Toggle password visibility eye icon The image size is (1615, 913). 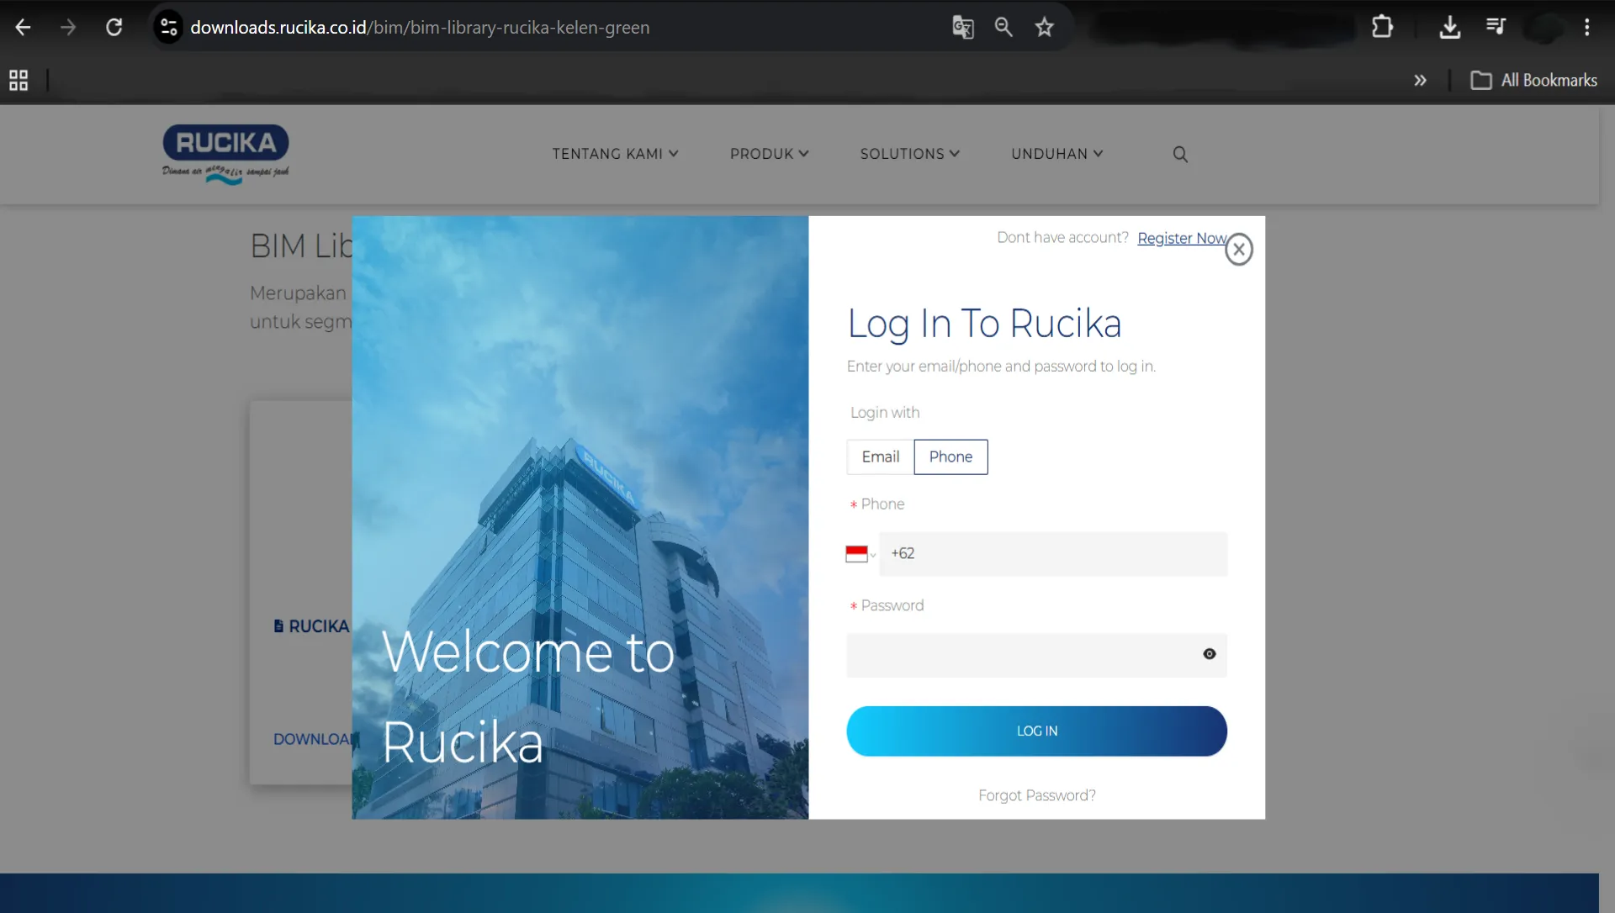click(1210, 654)
